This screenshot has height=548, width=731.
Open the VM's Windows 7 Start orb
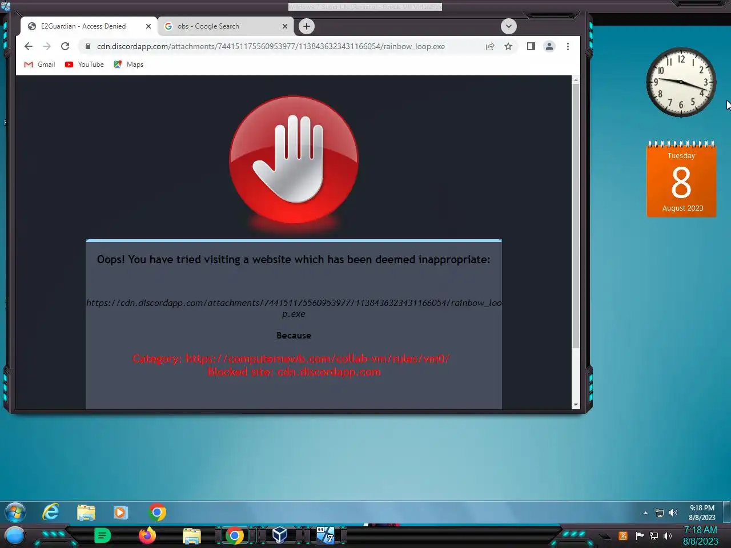(15, 513)
